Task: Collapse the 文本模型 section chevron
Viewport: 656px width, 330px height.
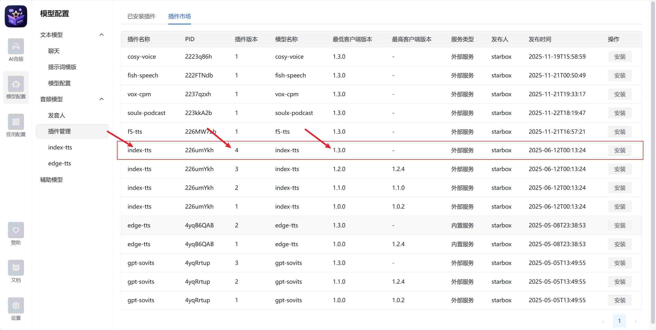Action: coord(102,35)
